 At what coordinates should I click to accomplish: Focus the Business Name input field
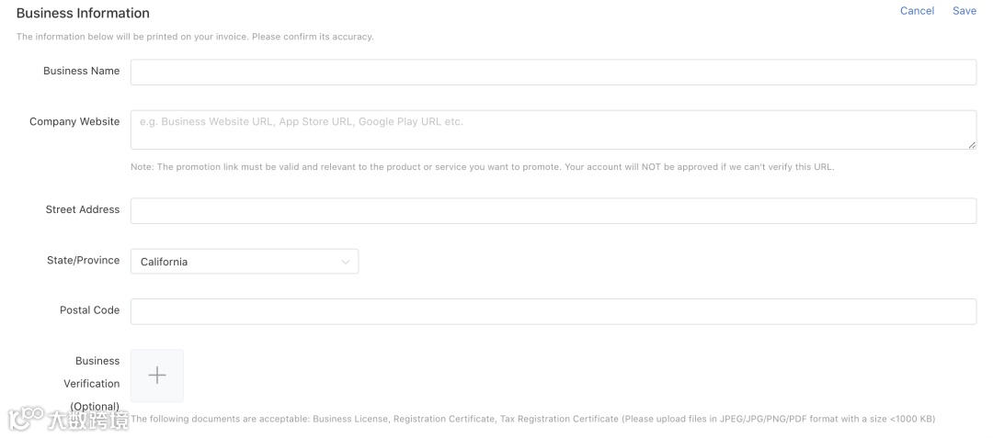tap(554, 72)
